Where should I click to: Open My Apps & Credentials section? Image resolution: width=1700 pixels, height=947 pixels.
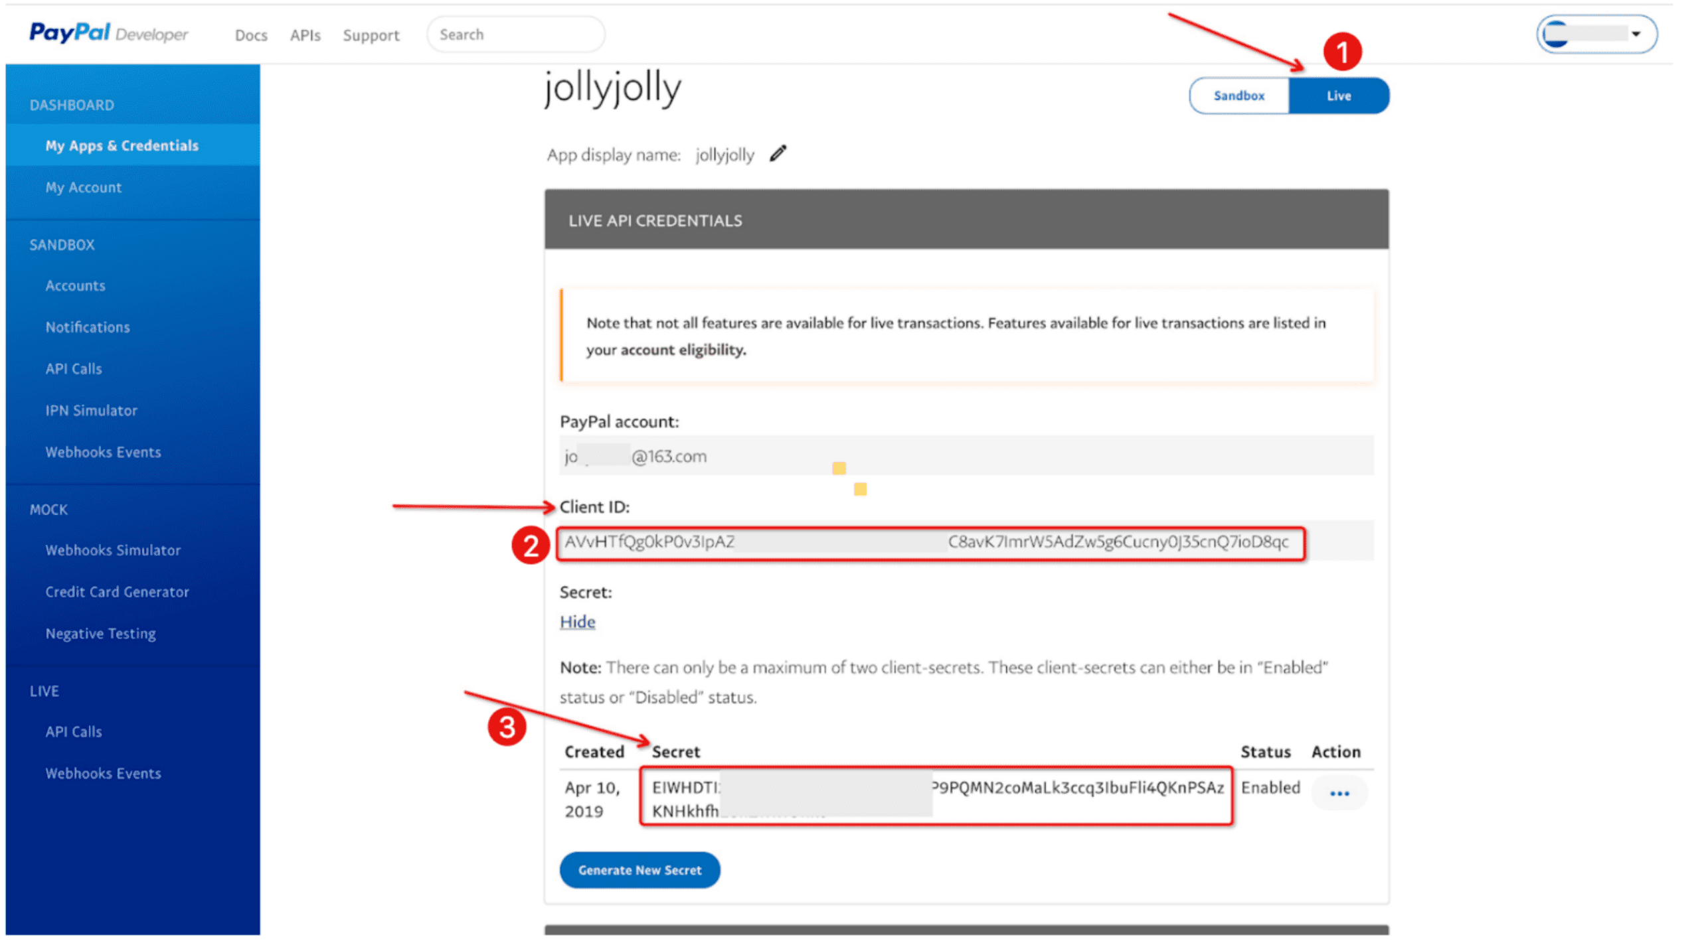point(122,146)
